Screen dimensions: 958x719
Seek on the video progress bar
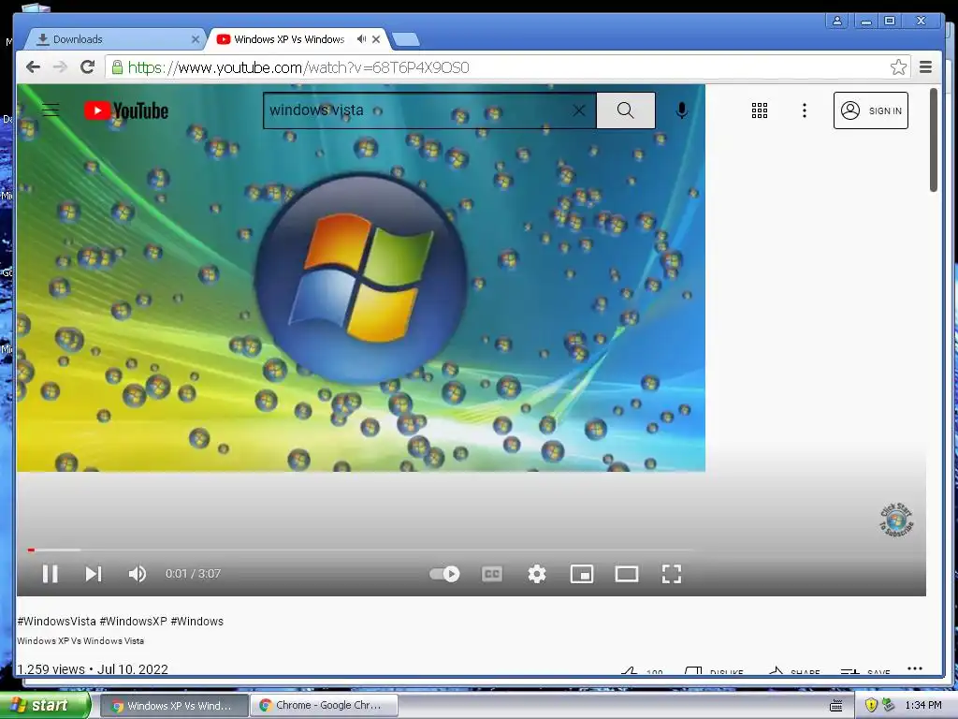[360, 550]
